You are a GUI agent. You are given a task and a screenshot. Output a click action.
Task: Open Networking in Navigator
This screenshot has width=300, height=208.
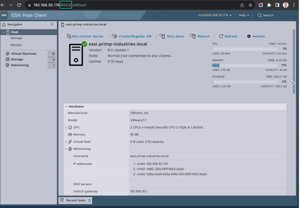point(20,65)
